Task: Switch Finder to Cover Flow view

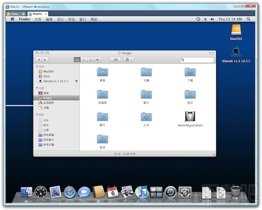Action: coord(97,60)
